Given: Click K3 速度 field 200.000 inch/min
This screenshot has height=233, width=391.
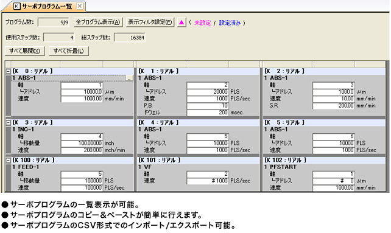Looking at the screenshot, I should pyautogui.click(x=82, y=150).
